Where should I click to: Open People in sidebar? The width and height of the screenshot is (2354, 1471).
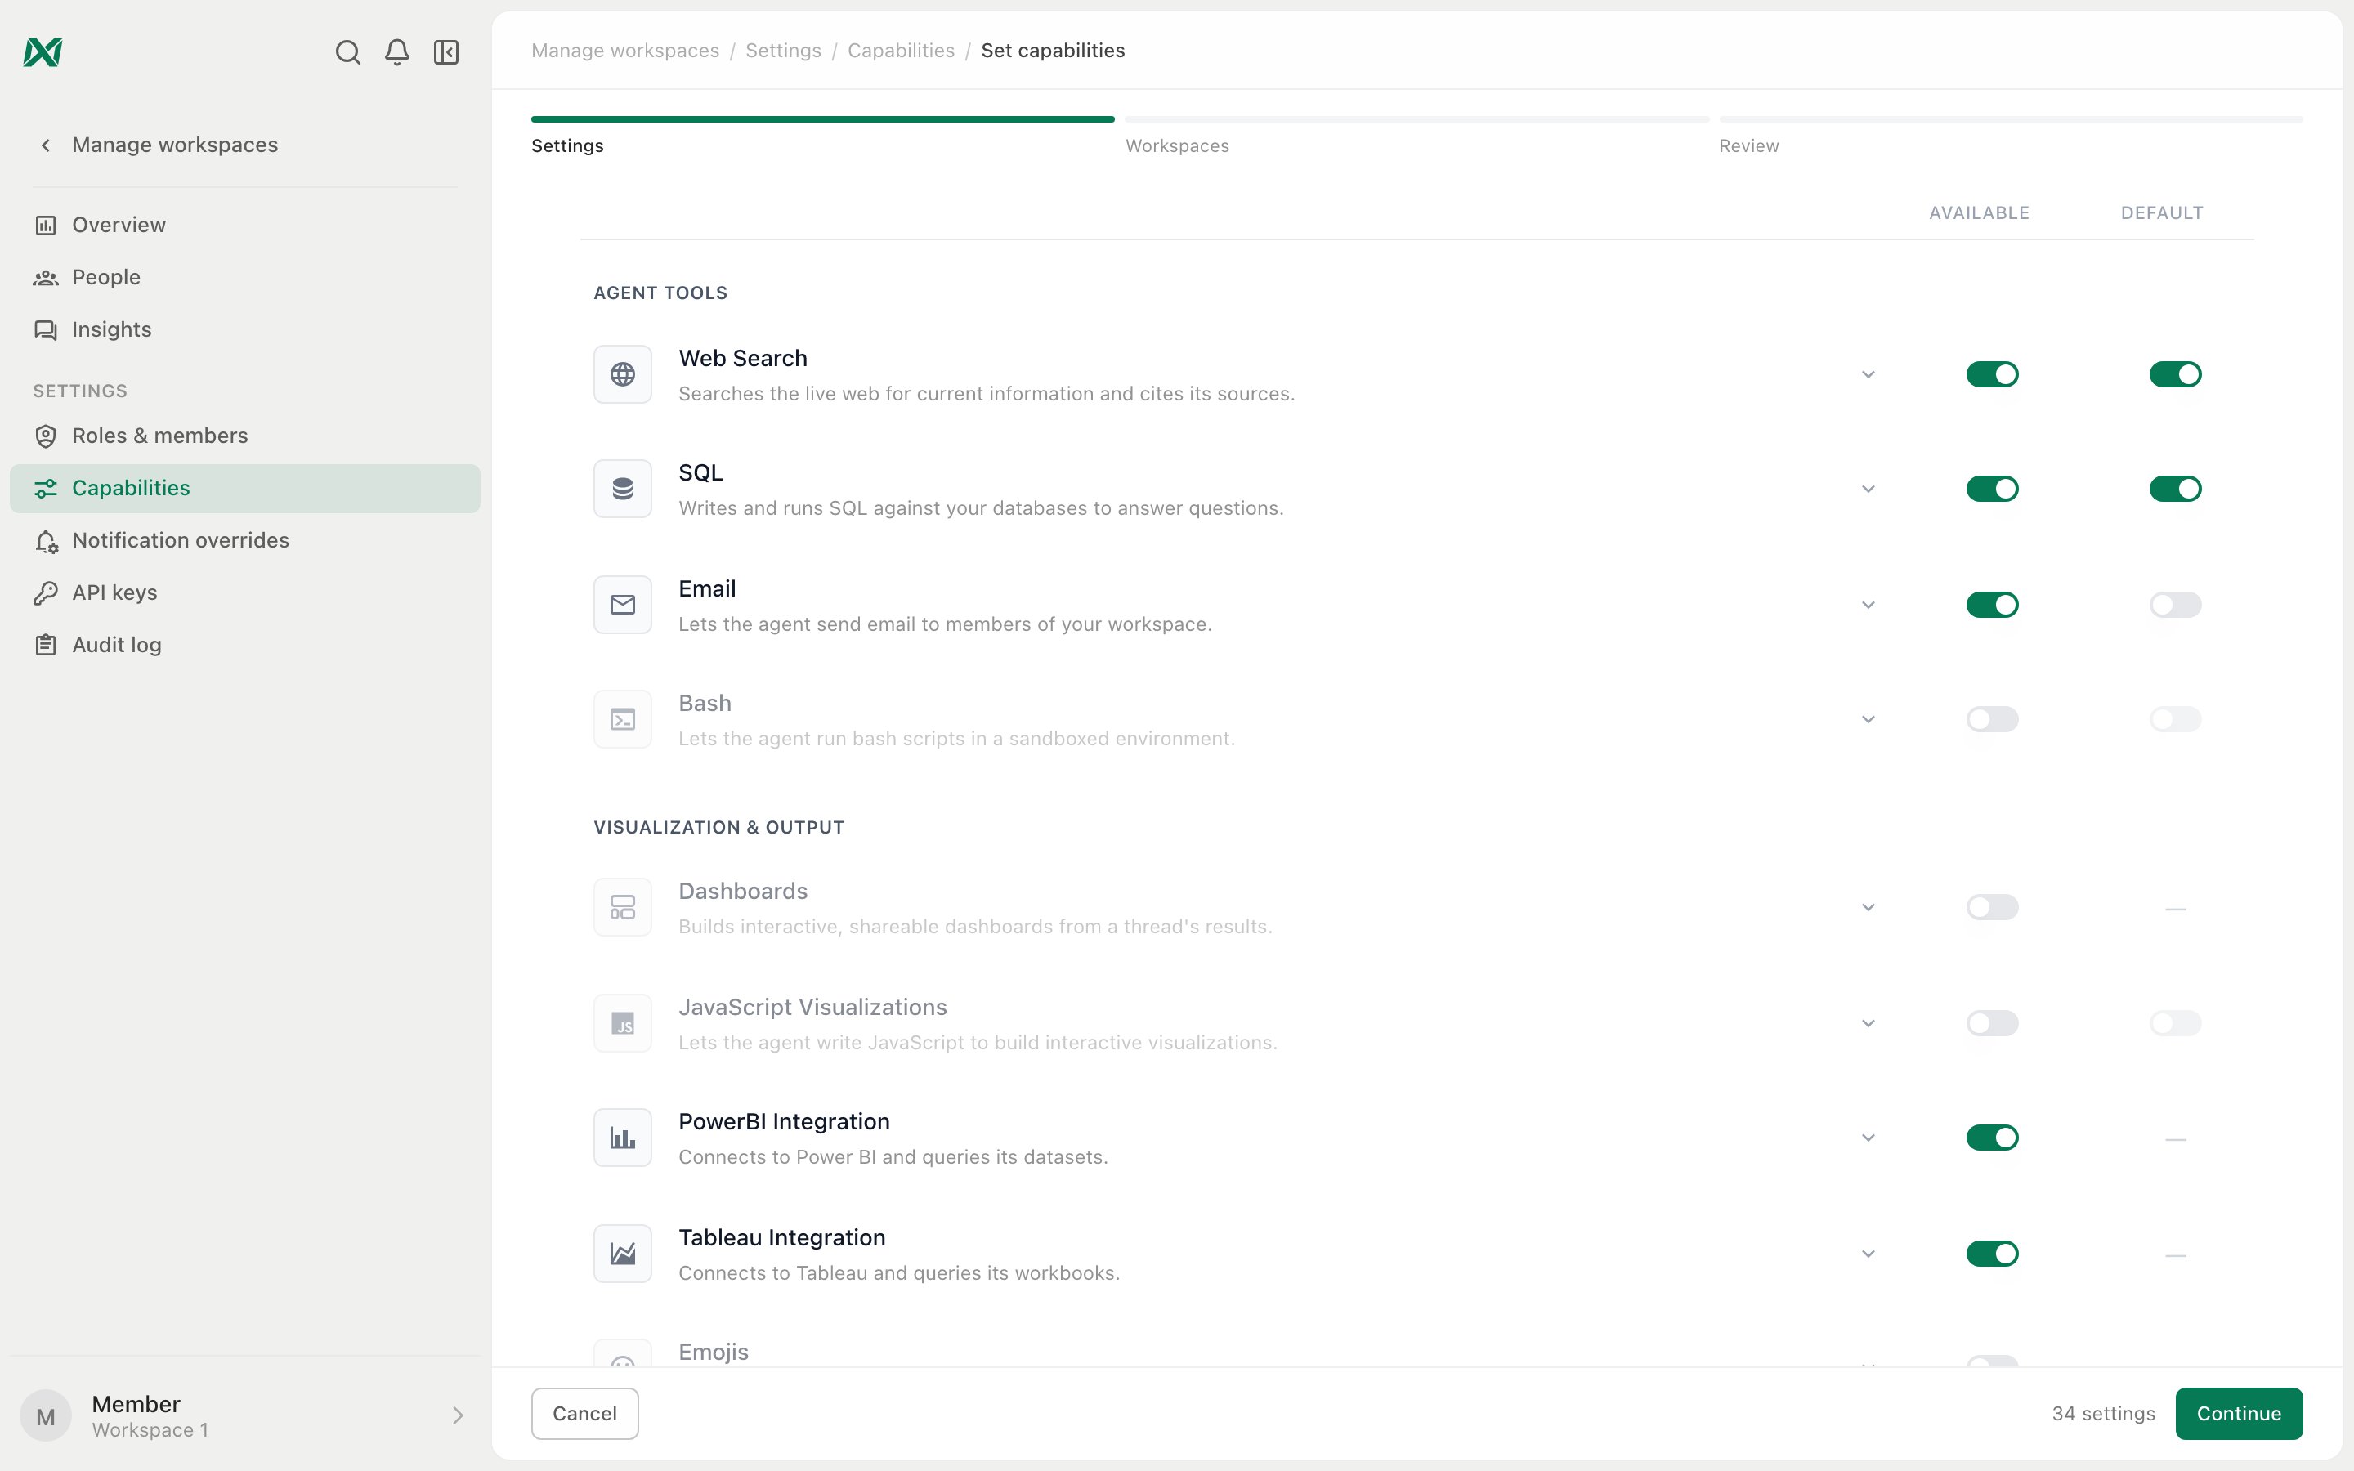(245, 277)
